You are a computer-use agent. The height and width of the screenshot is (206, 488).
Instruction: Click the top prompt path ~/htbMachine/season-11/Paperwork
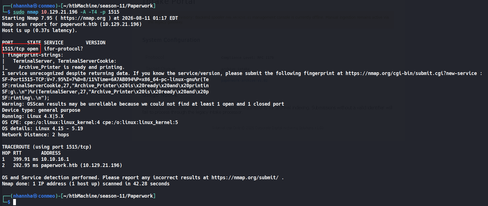pos(108,6)
